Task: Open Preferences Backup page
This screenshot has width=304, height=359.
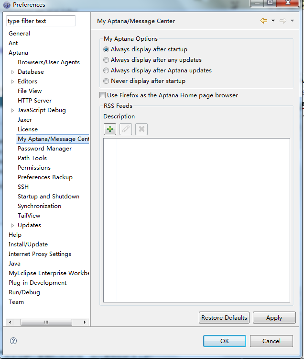Action: (x=45, y=177)
